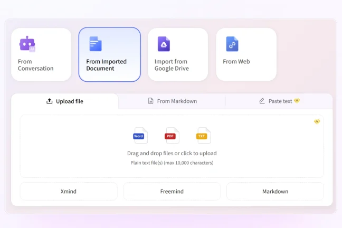
Task: Click the upload arrow icon
Action: 50,101
